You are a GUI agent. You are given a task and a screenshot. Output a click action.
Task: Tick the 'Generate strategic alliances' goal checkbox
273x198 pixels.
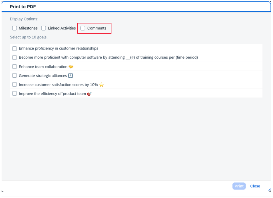(15, 76)
